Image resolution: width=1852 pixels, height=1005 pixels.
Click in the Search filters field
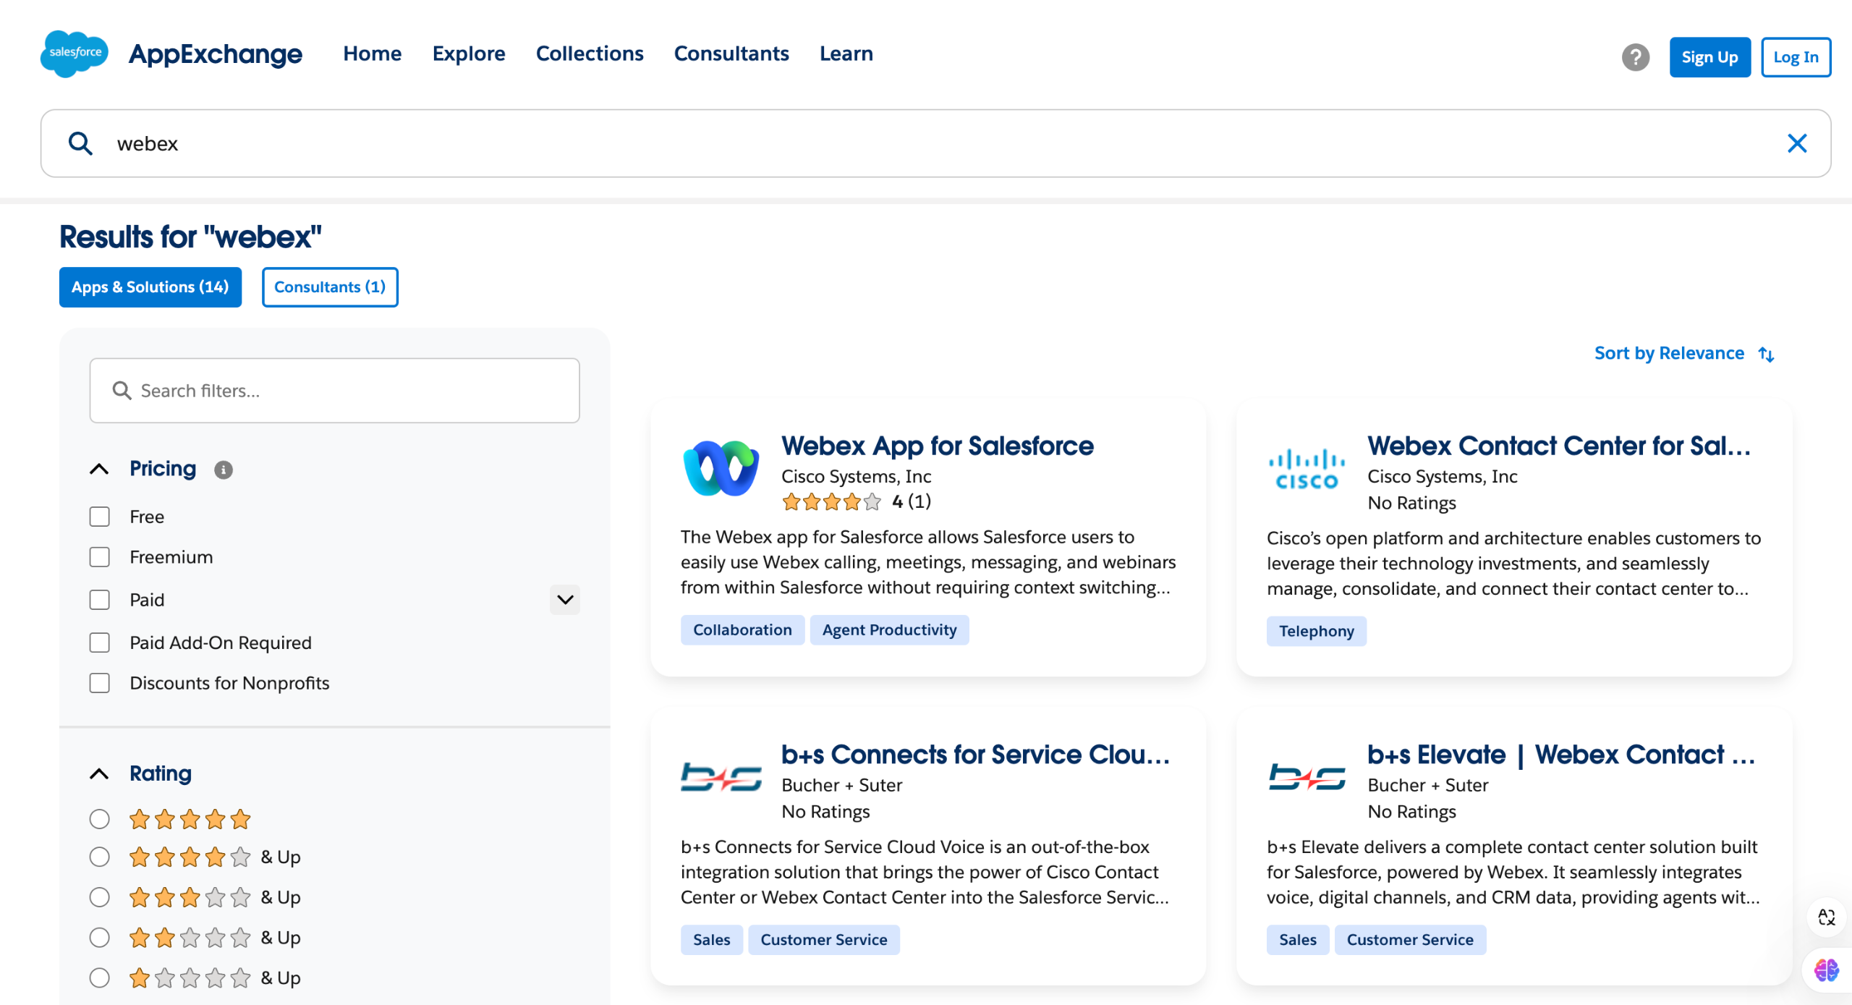pyautogui.click(x=334, y=391)
